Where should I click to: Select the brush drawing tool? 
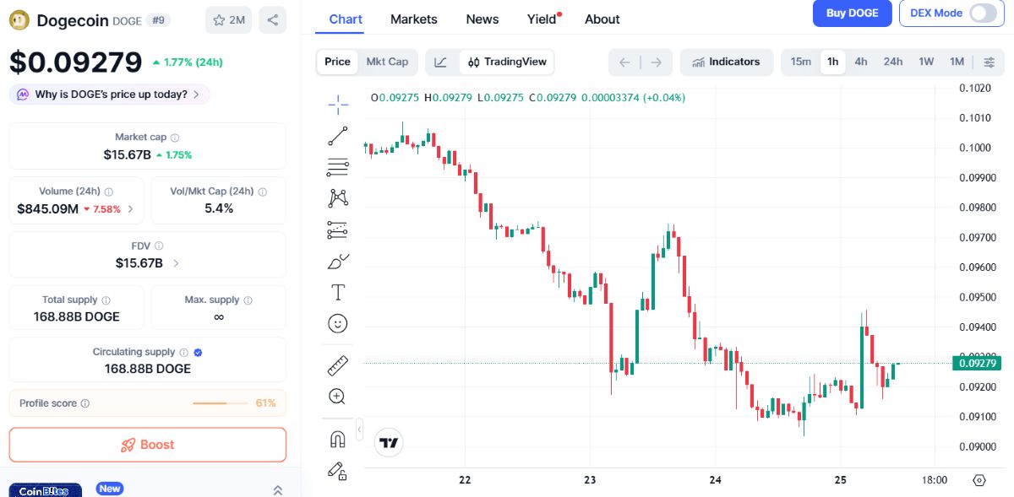338,261
